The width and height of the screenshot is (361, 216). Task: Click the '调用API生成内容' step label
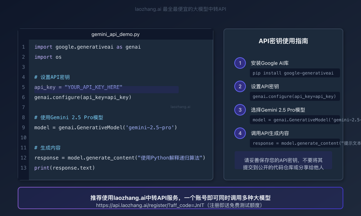coord(270,133)
